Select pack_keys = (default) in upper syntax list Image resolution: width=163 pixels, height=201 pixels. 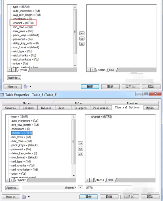pyautogui.click(x=26, y=35)
